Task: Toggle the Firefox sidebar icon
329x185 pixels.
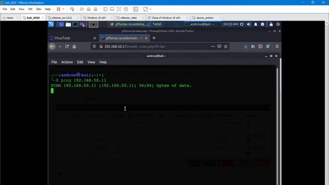Action: (261, 46)
